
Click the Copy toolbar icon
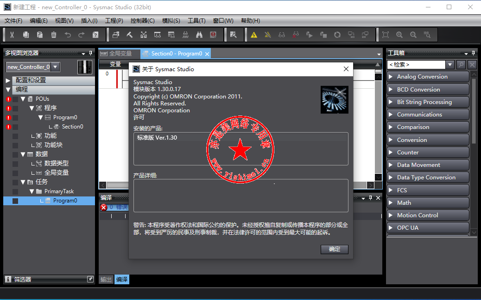26,35
